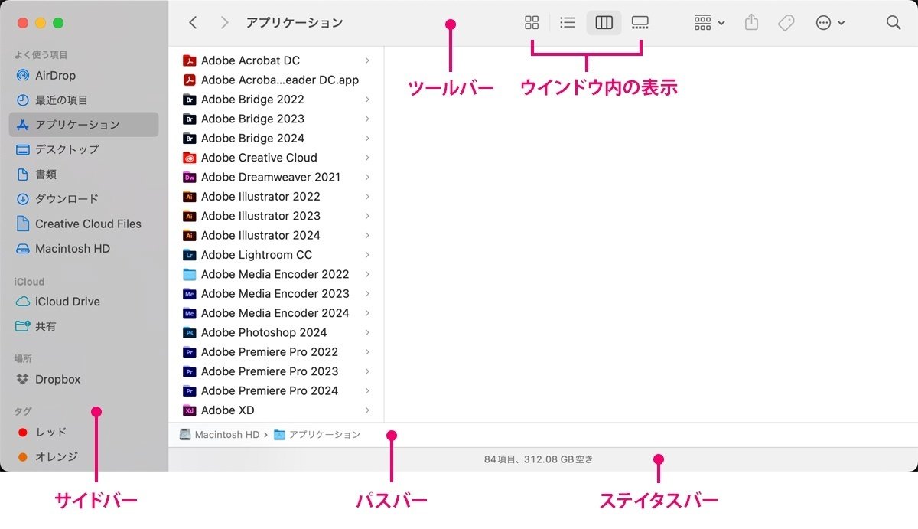
Task: Open 書類 in the sidebar
Action: (x=83, y=175)
